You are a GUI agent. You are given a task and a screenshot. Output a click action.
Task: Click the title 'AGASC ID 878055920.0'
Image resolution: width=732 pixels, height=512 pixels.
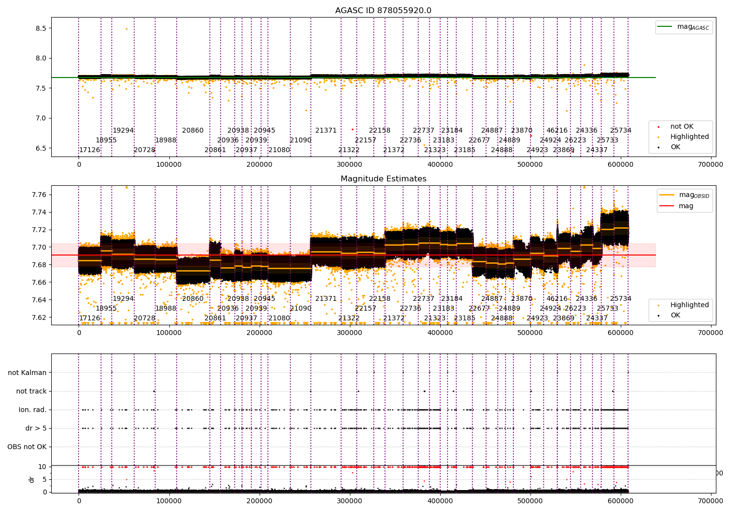coord(383,11)
